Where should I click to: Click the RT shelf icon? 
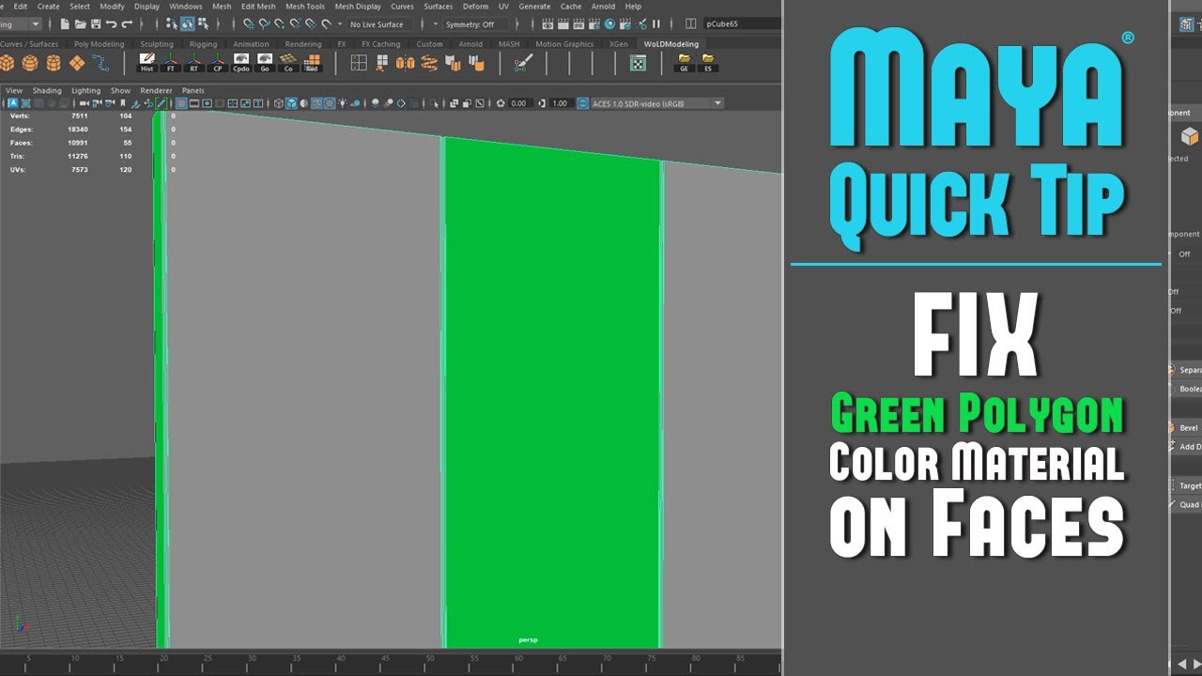click(x=194, y=63)
